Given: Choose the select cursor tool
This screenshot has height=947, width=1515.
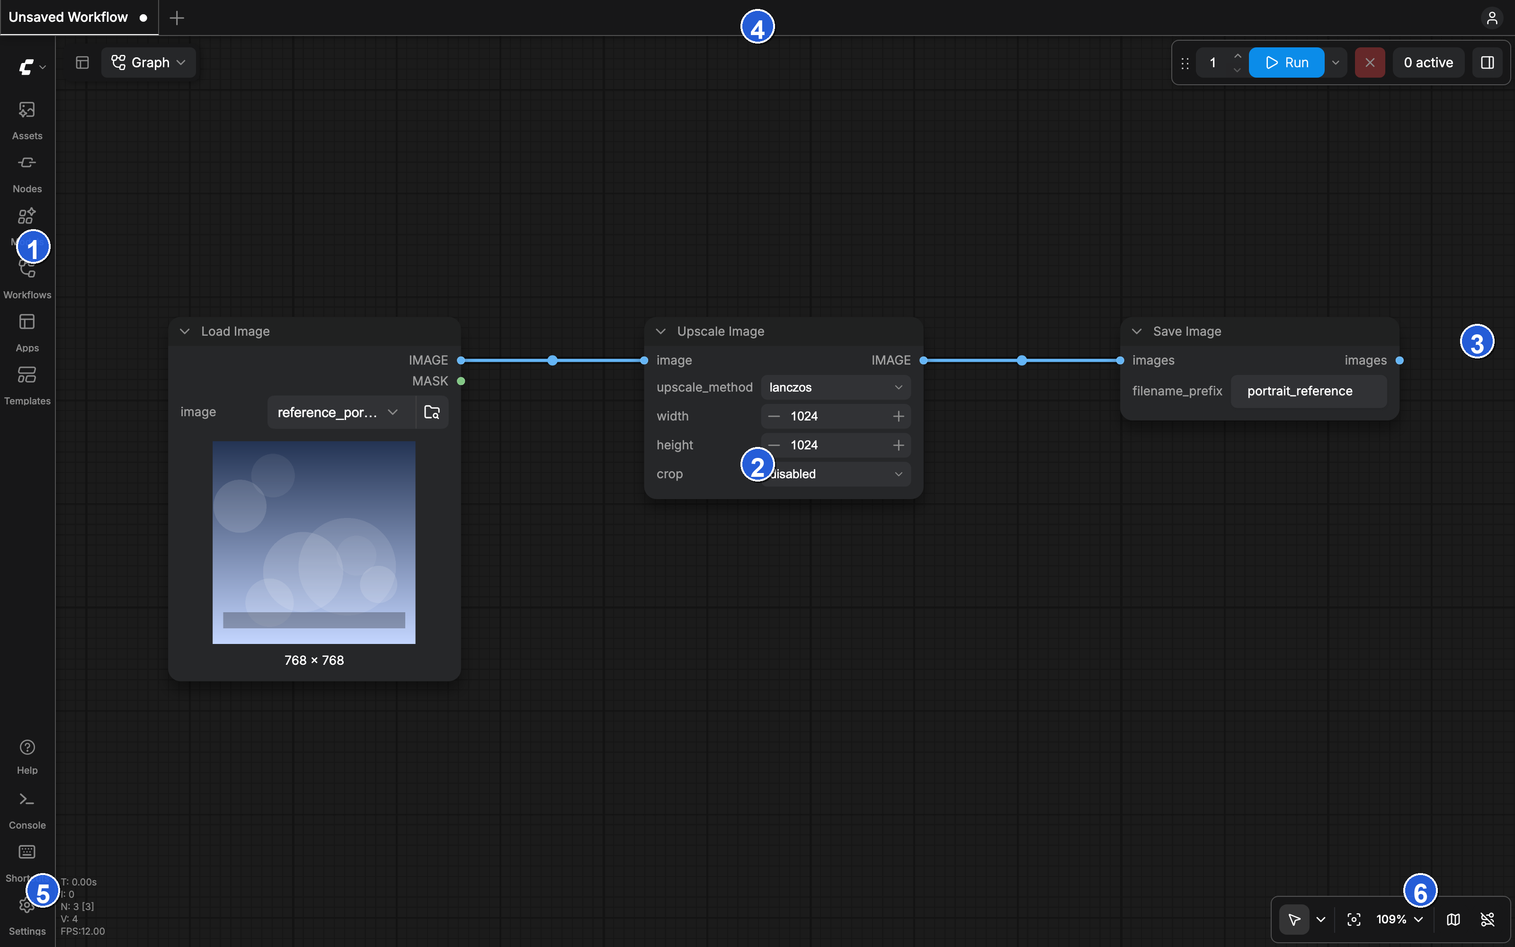Looking at the screenshot, I should [1294, 920].
